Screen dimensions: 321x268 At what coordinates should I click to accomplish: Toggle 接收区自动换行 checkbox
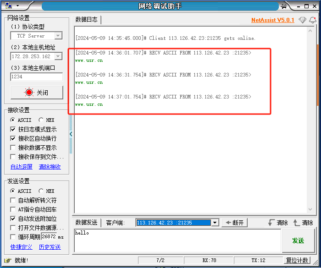click(x=13, y=138)
